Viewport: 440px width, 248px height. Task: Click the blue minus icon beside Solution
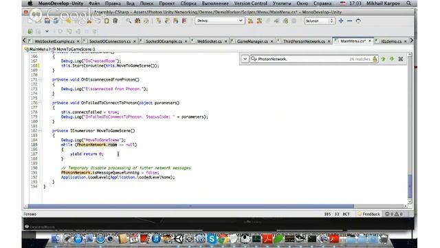click(x=350, y=21)
